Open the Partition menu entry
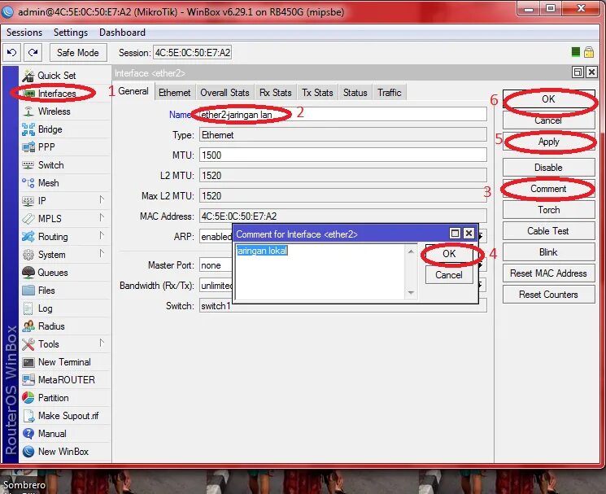Viewport: 606px width, 494px height. (65, 397)
